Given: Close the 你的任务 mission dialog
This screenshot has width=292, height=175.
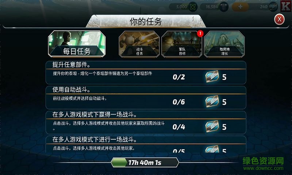Looking at the screenshot, I should coord(279,19).
